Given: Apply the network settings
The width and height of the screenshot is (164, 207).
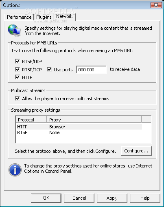Looking at the screenshot, I should pyautogui.click(x=112, y=198).
